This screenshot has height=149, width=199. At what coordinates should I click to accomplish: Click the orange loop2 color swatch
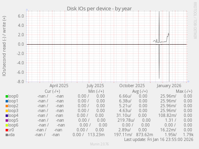coord(7,106)
